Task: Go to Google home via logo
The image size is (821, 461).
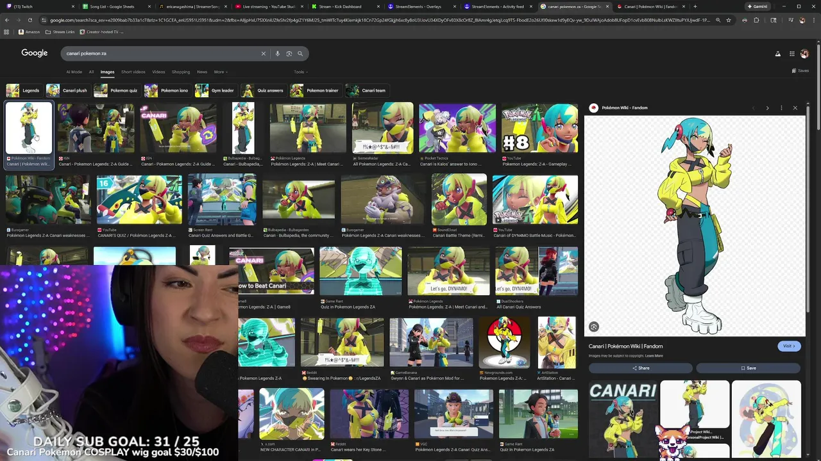Action: [x=35, y=53]
